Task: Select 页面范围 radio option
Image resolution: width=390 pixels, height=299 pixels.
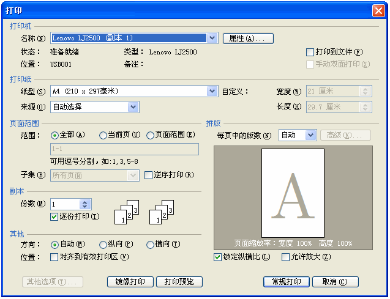Action: pos(150,135)
